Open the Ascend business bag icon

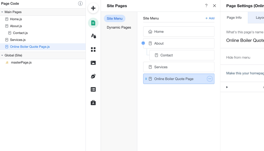coord(93,103)
